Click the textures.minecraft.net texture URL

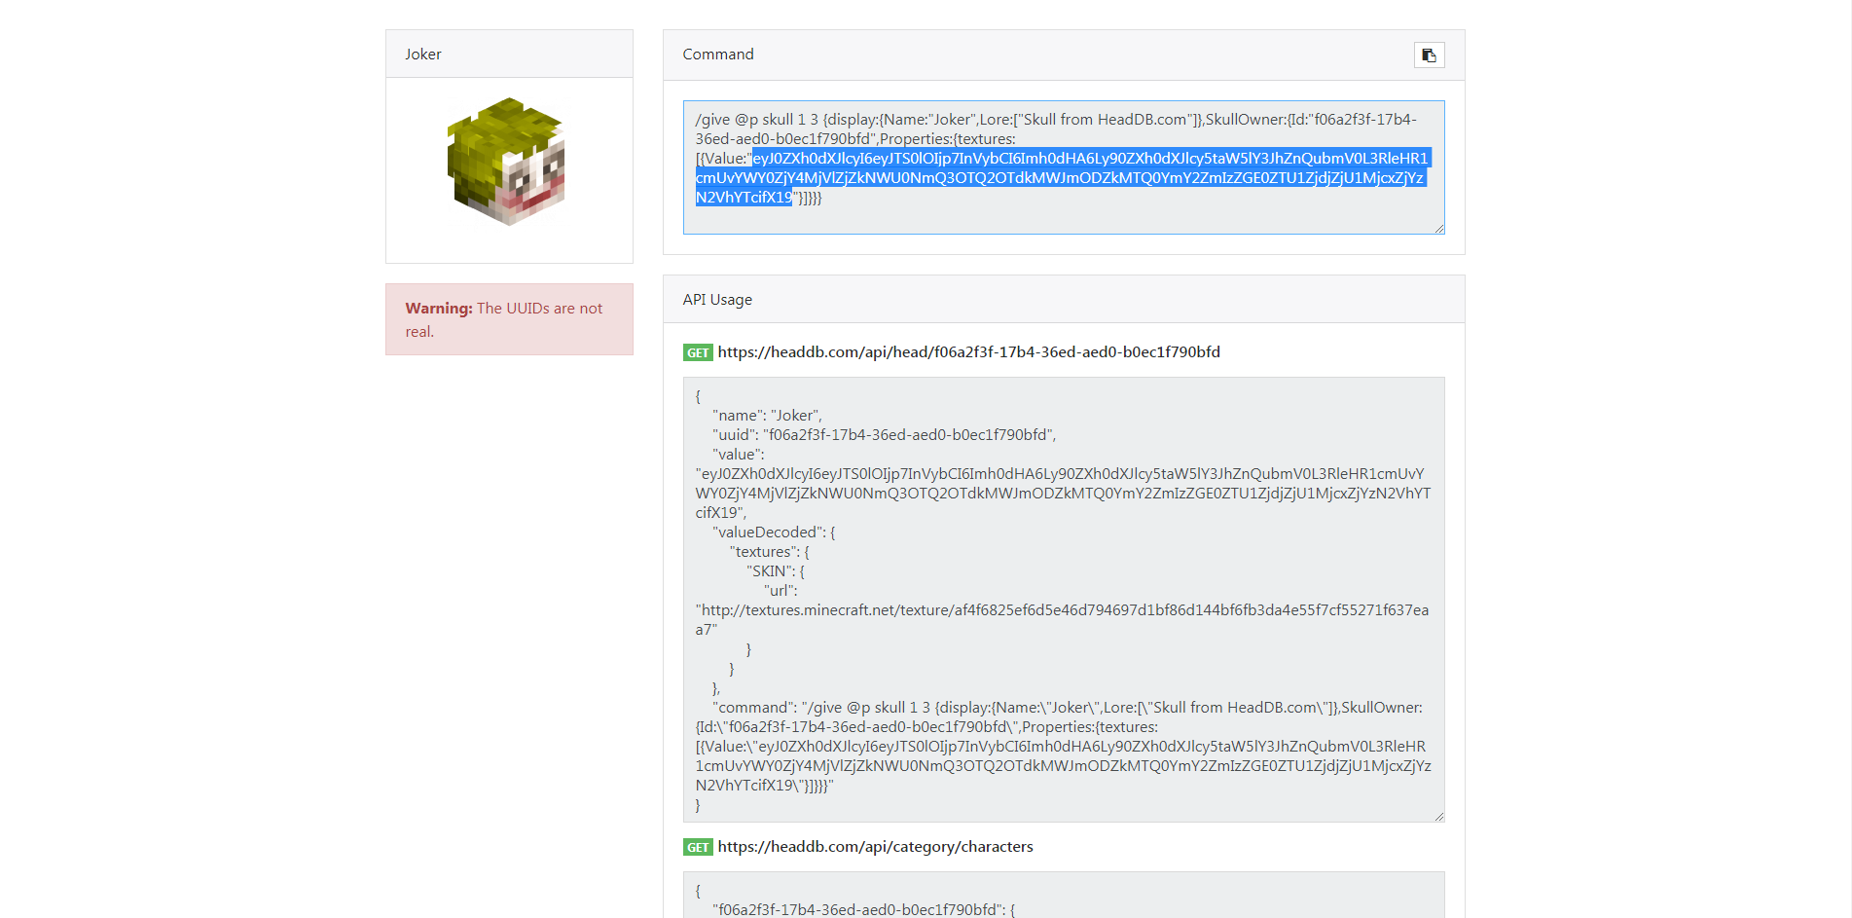[1062, 620]
